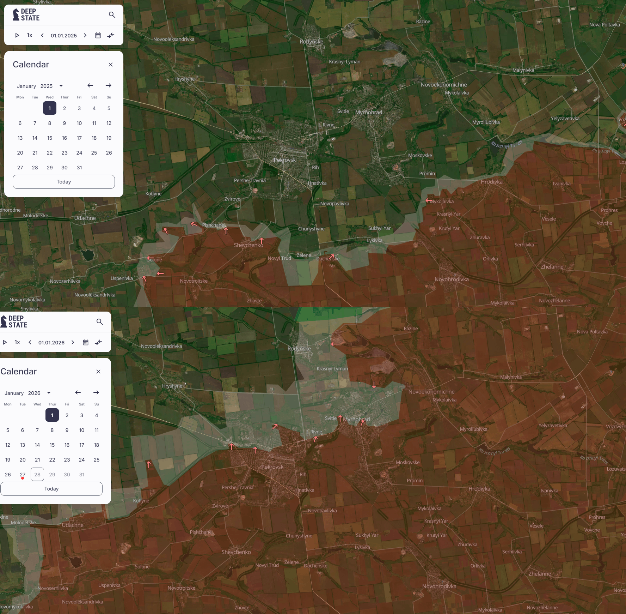Pick day 10 in January 2025 calendar
Image resolution: width=626 pixels, height=614 pixels.
pyautogui.click(x=79, y=123)
